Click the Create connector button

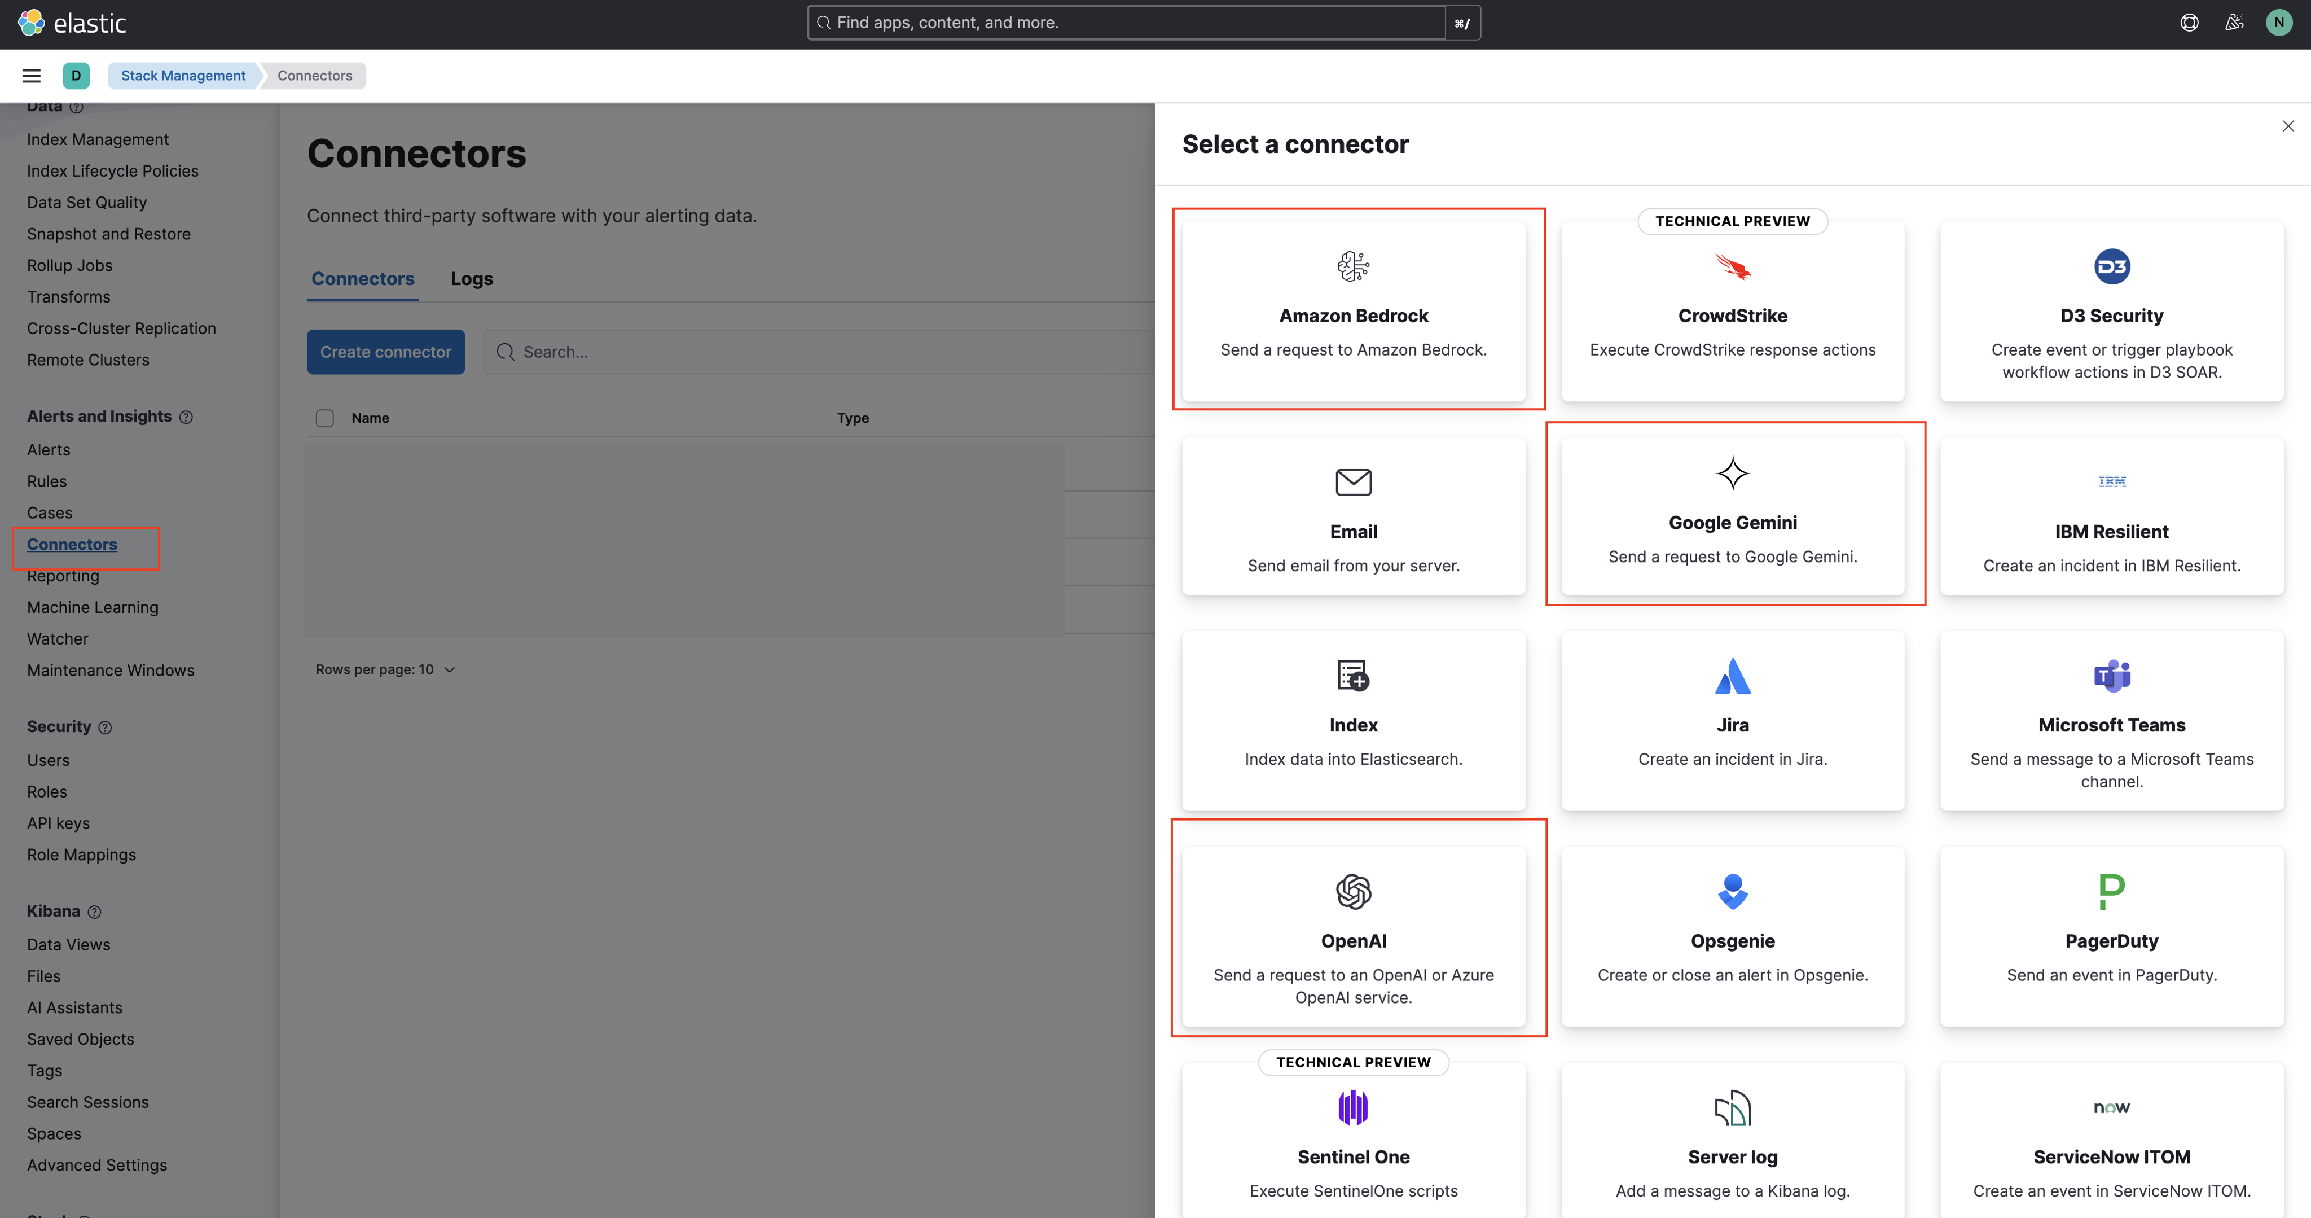pyautogui.click(x=386, y=352)
